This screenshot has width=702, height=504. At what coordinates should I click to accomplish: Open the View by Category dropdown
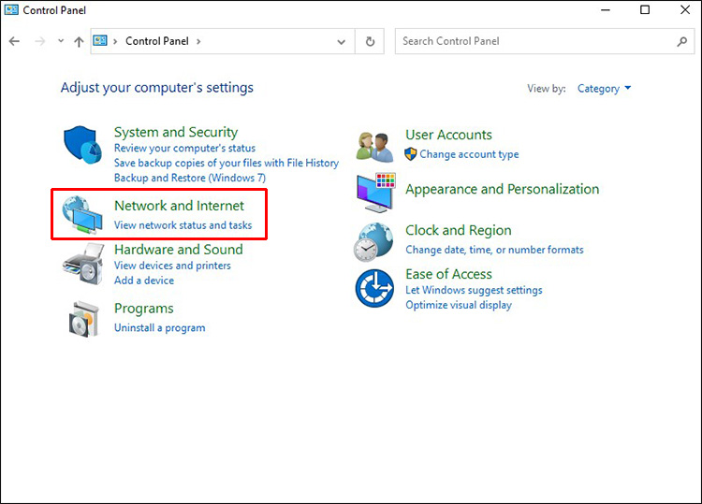coord(604,89)
